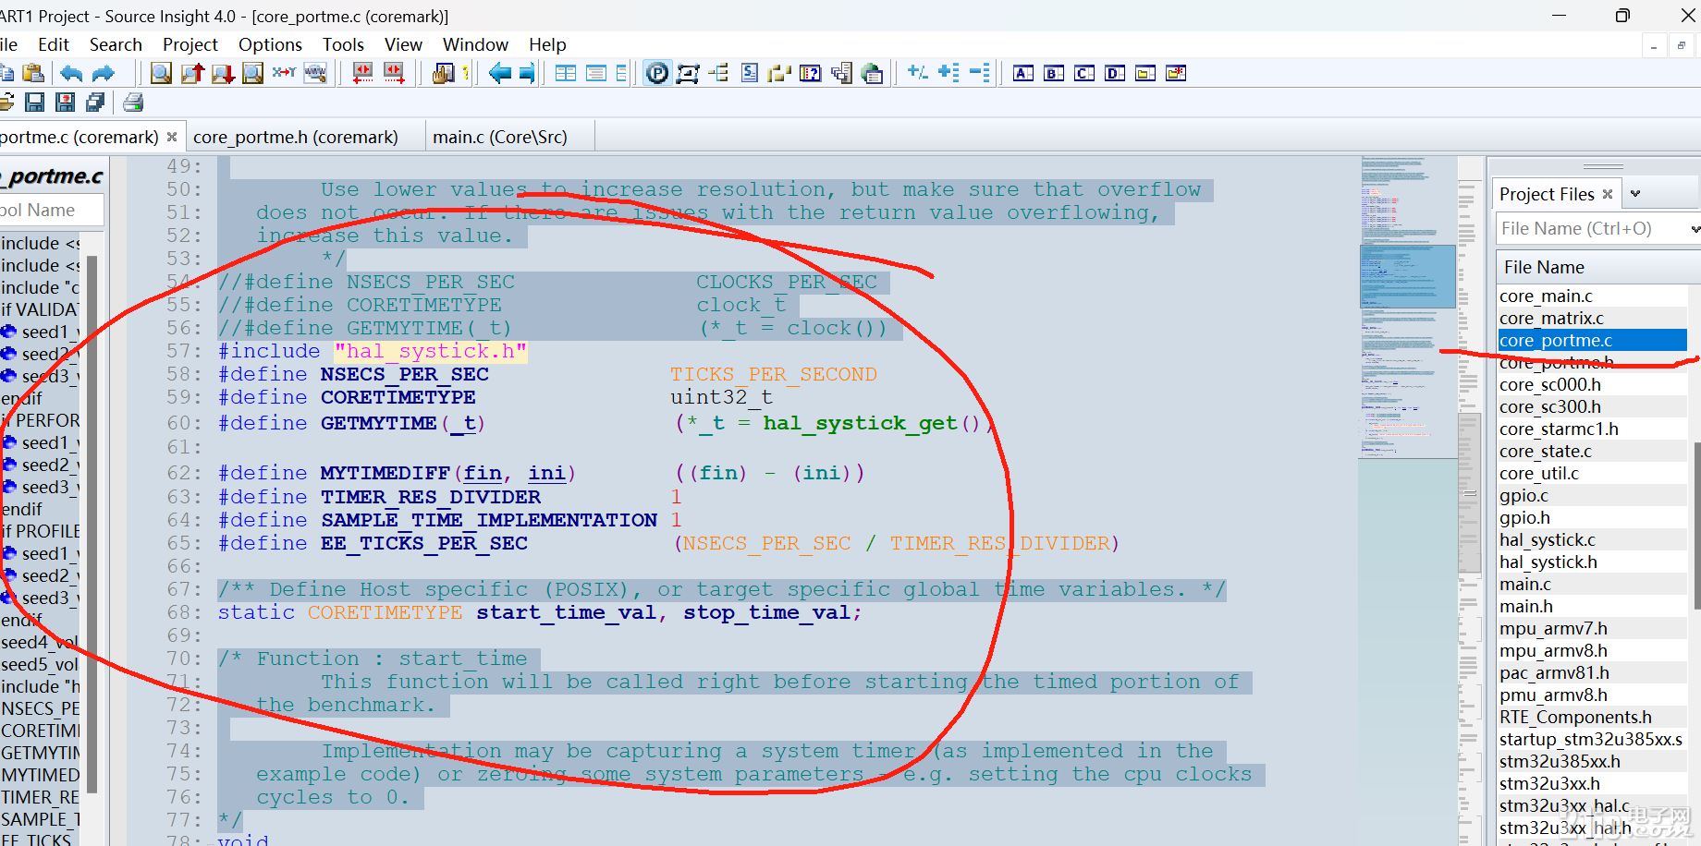Click the folder layout toolbar icon

pyautogui.click(x=1145, y=73)
